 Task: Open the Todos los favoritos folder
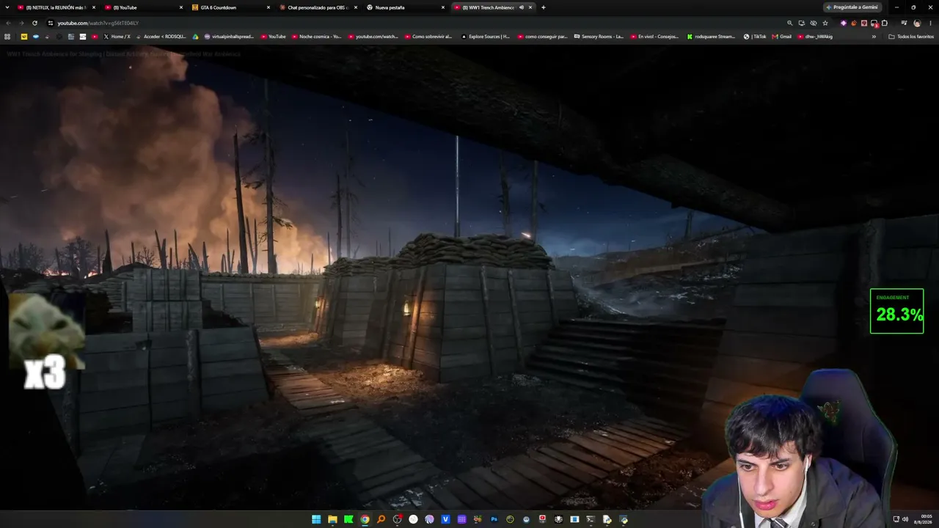(911, 36)
